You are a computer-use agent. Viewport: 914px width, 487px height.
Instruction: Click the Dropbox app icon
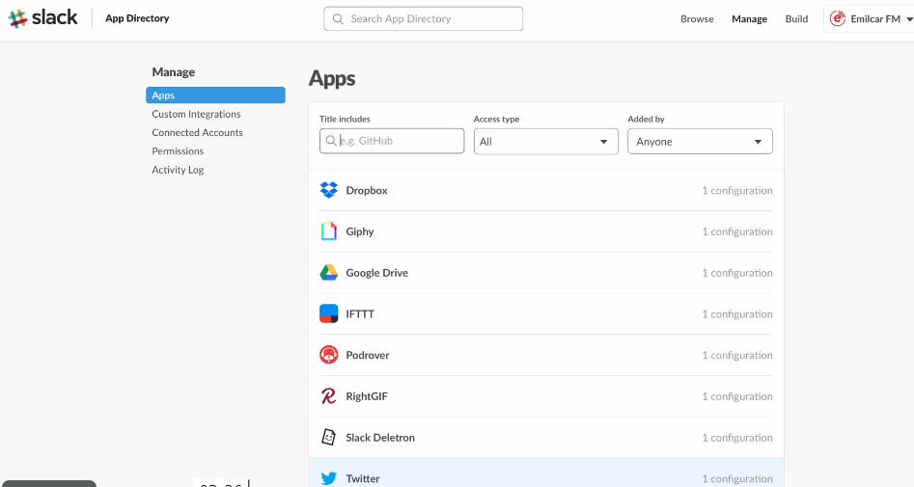328,191
